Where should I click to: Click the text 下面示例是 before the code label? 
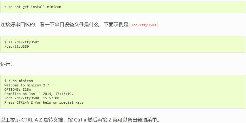(x=116, y=25)
